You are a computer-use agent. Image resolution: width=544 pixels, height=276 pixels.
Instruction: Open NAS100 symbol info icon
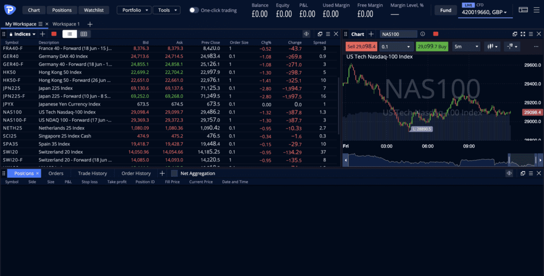(x=422, y=34)
